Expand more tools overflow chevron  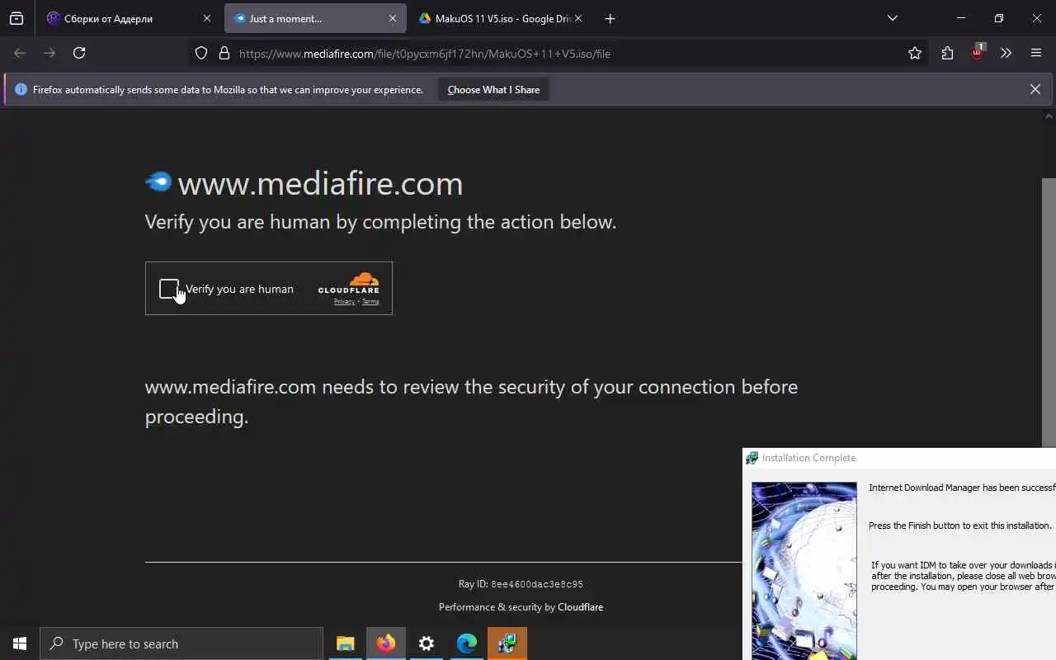click(1006, 53)
